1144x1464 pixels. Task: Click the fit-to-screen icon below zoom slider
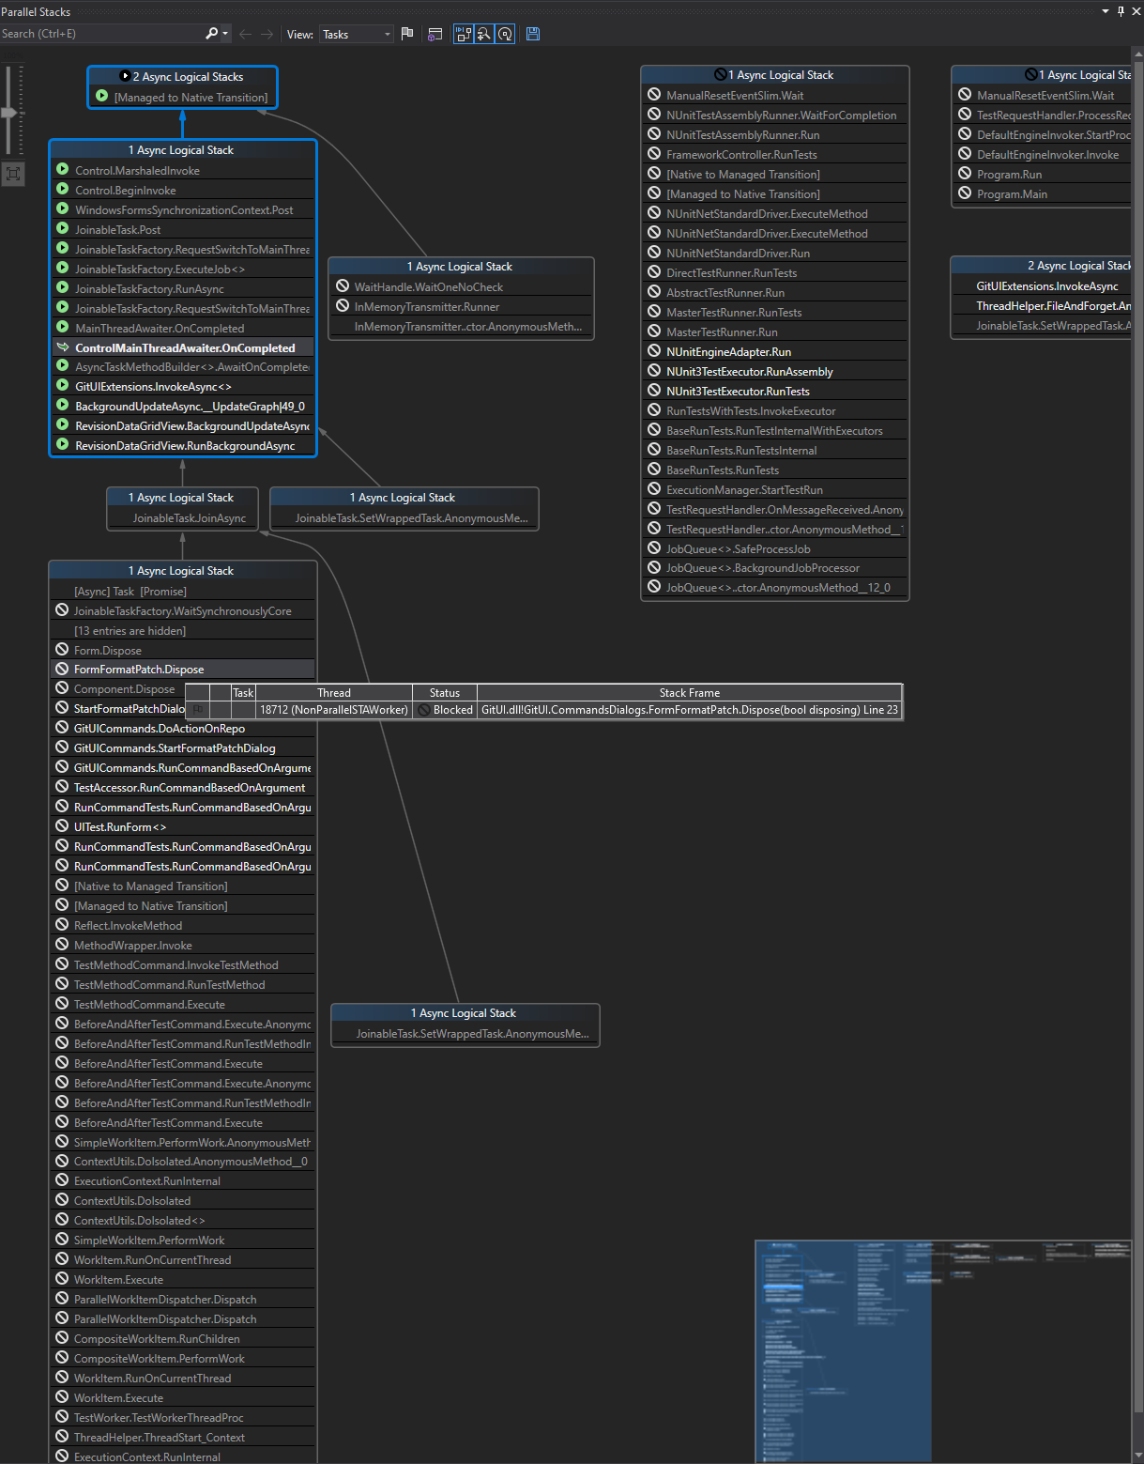12,174
